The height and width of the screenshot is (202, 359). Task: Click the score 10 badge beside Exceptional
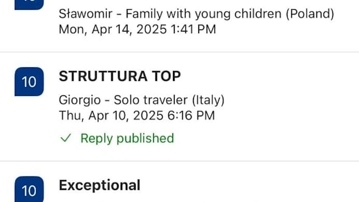pos(29,190)
